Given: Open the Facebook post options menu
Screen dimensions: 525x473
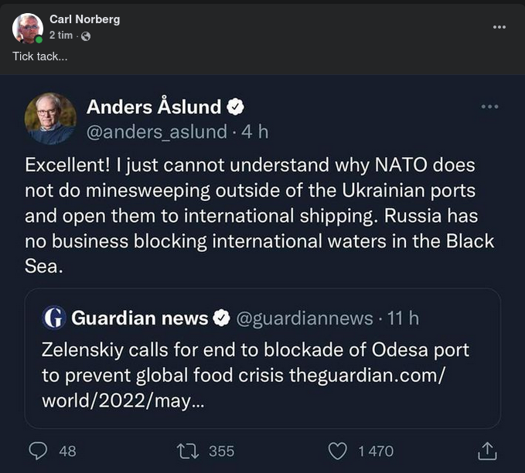Looking at the screenshot, I should click(499, 26).
